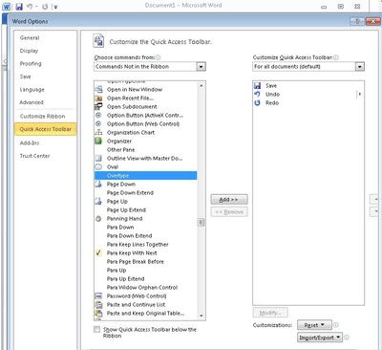Open the General options tab
The width and height of the screenshot is (382, 350).
[30, 37]
